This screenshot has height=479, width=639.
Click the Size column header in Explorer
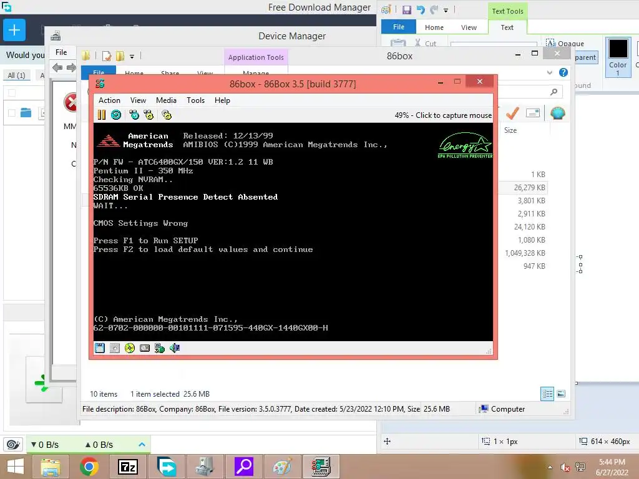point(510,130)
